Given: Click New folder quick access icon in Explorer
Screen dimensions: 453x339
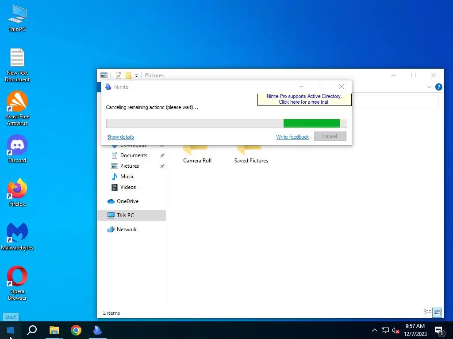Looking at the screenshot, I should pyautogui.click(x=128, y=75).
